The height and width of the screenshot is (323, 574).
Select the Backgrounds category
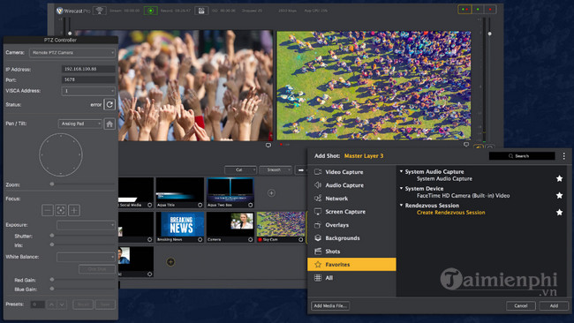click(x=351, y=238)
